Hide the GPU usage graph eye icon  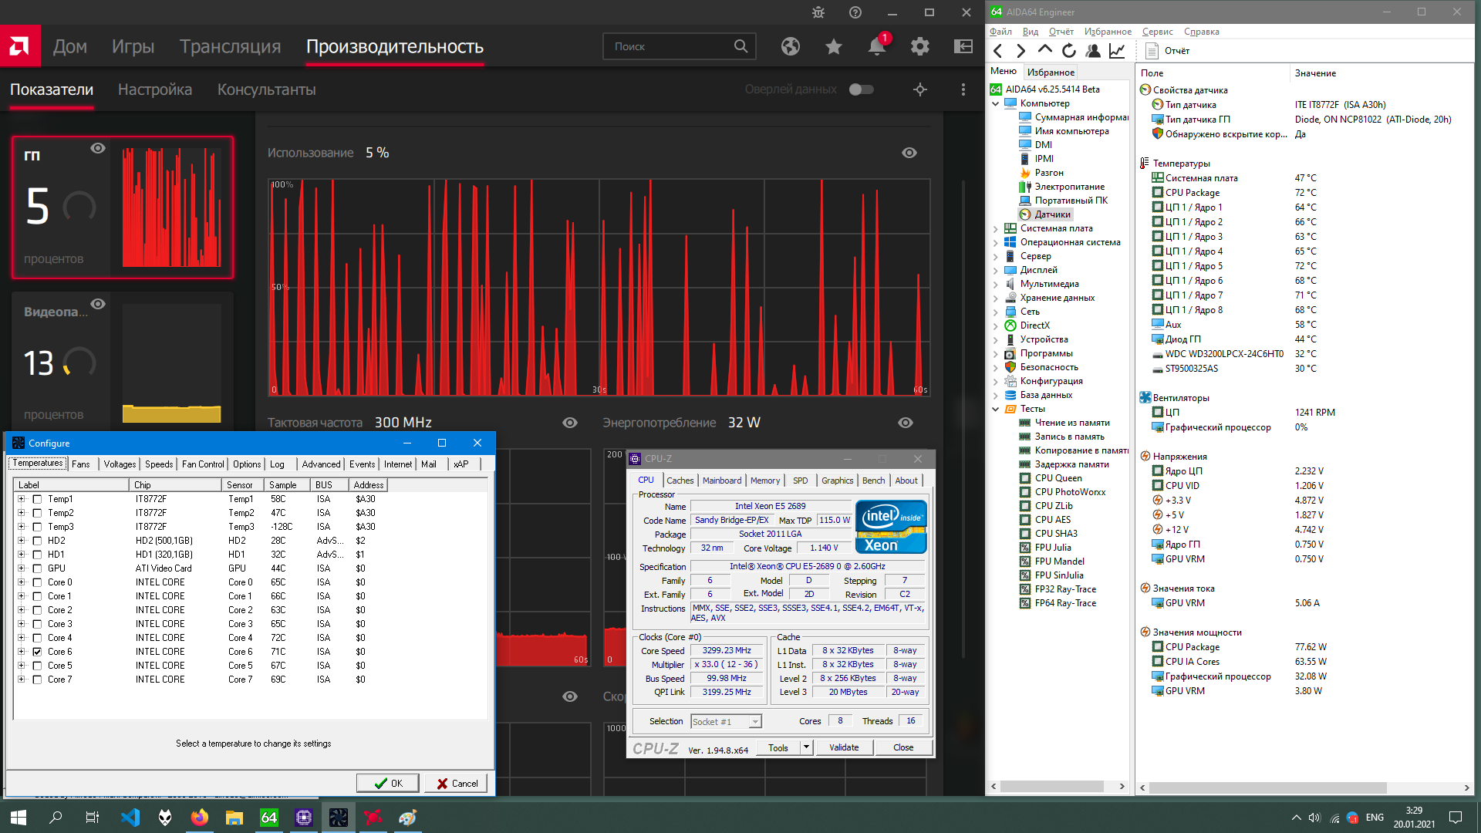click(909, 153)
